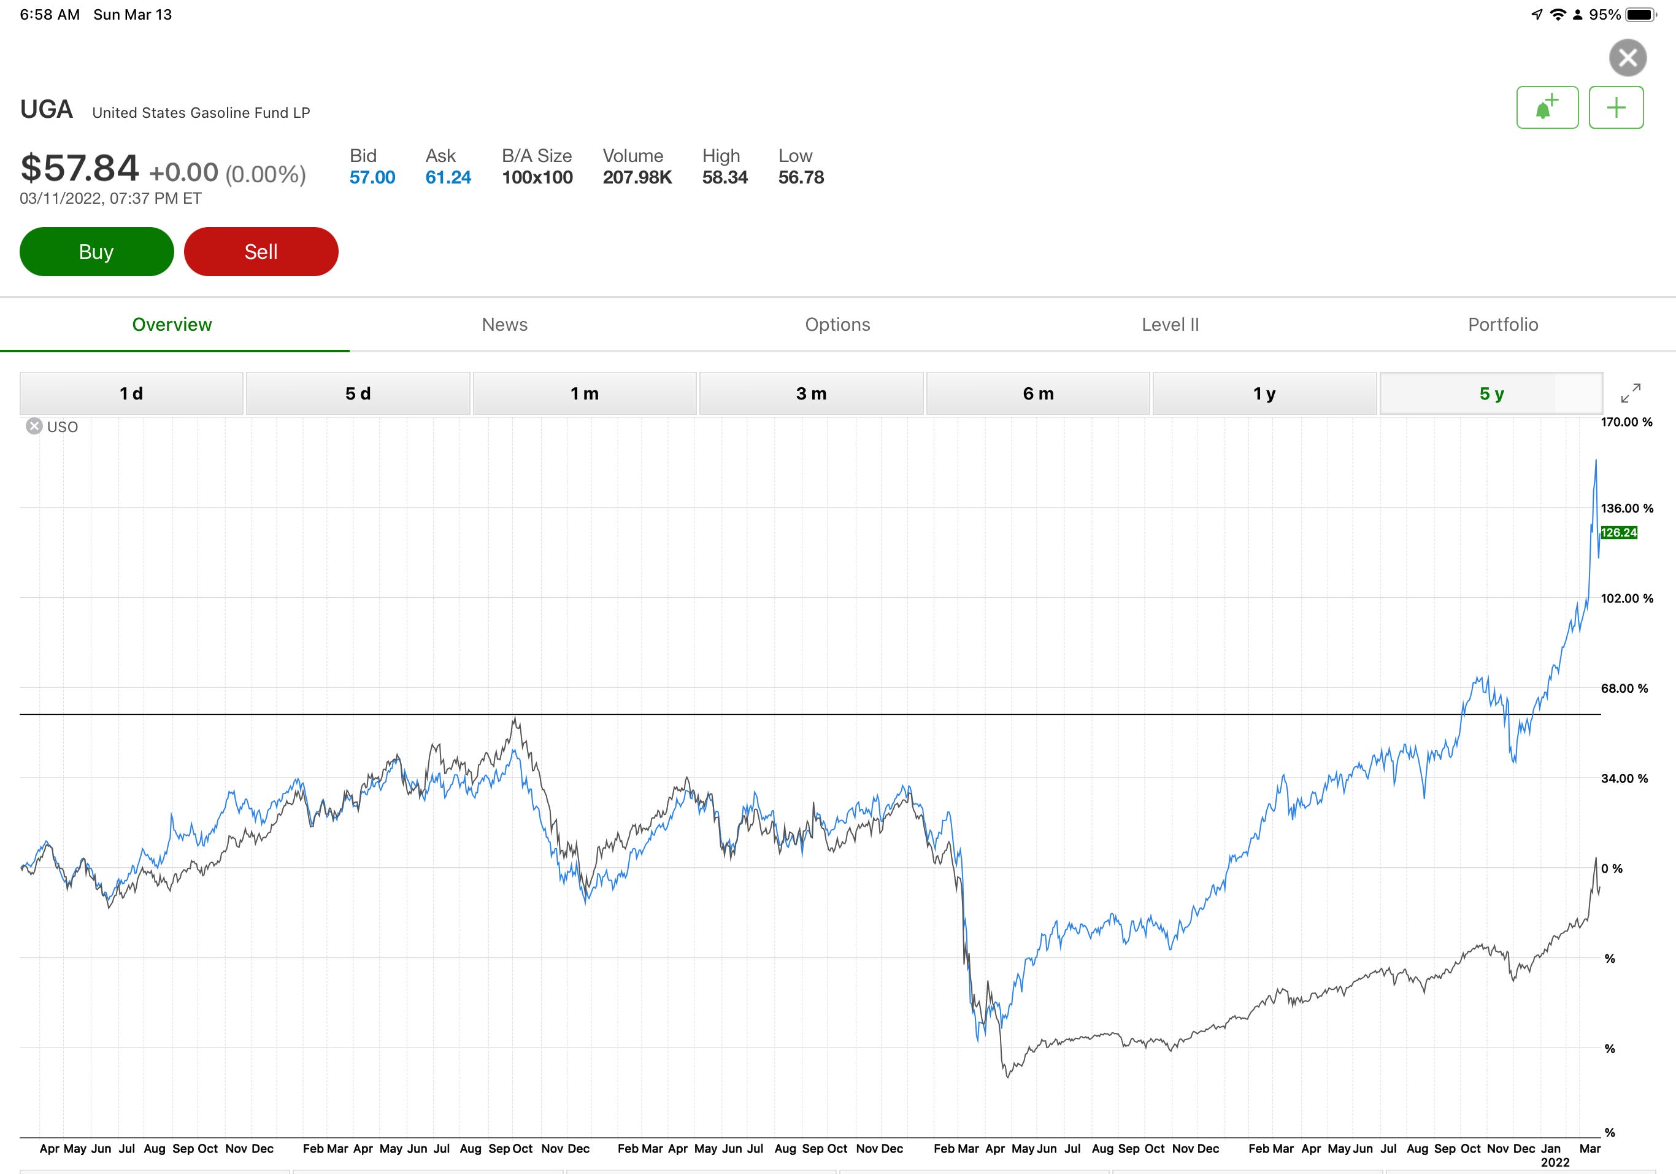Tap the Wi-Fi icon in status bar
Viewport: 1676px width, 1174px height.
[x=1558, y=15]
